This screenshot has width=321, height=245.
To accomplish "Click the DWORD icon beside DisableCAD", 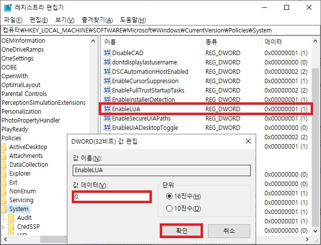I will click(107, 53).
